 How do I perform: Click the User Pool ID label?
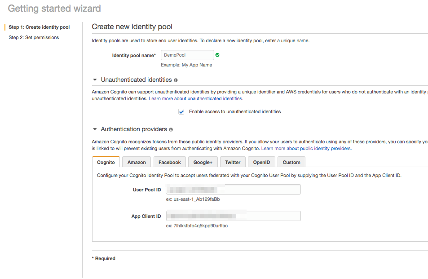147,190
